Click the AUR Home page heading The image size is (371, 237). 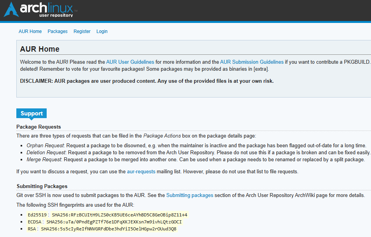coord(40,49)
